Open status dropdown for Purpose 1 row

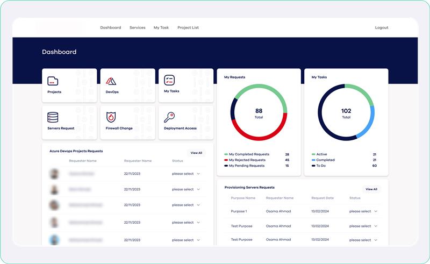pyautogui.click(x=363, y=211)
